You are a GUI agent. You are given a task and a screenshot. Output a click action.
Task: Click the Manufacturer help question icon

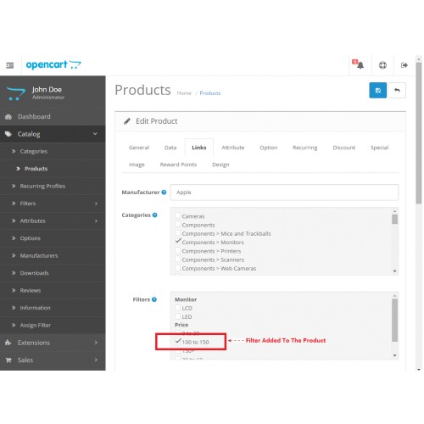(164, 192)
